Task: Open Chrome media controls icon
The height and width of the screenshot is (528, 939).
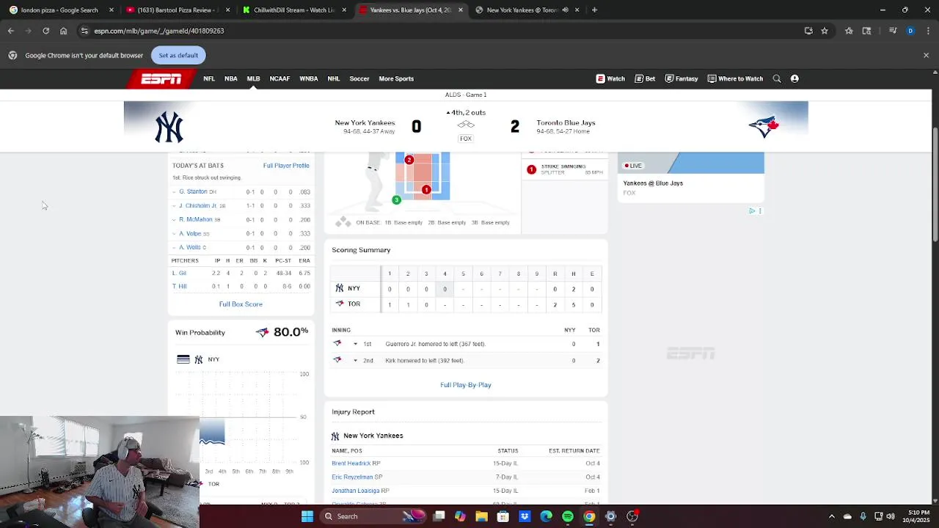Action: (893, 31)
